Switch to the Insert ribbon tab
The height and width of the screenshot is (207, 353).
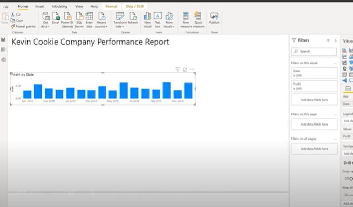pos(40,6)
